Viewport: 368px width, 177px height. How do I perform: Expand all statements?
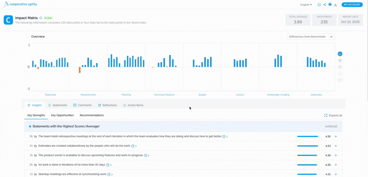click(x=333, y=116)
